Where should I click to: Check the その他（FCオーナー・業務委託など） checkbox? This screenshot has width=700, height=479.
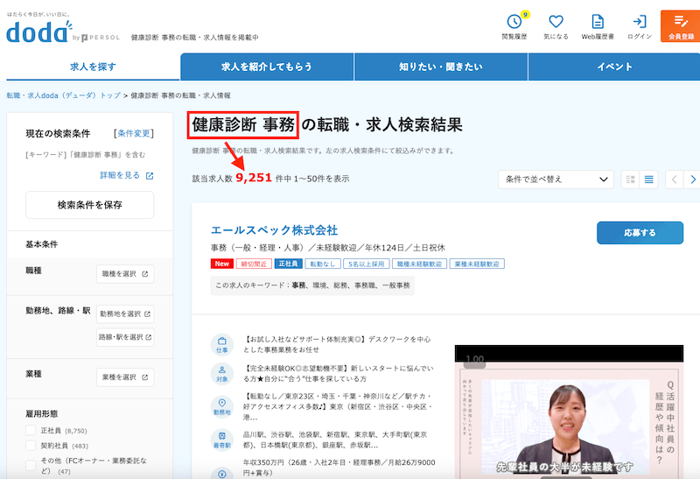coord(31,465)
